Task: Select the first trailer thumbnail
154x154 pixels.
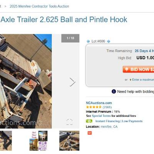Action: coord(6,141)
